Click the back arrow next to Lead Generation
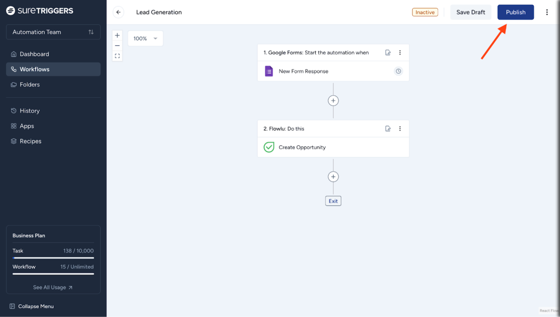This screenshot has width=560, height=317. 118,12
